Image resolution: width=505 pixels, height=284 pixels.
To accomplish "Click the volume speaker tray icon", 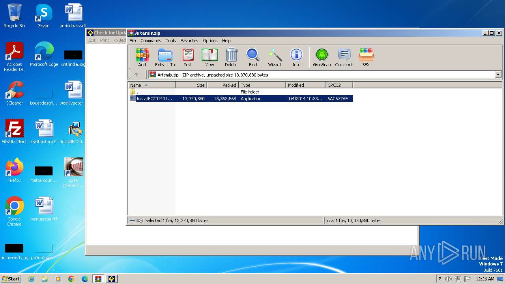I will point(449,279).
